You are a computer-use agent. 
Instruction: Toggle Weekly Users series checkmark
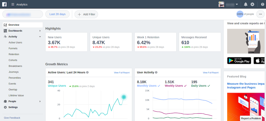[x=185, y=86]
